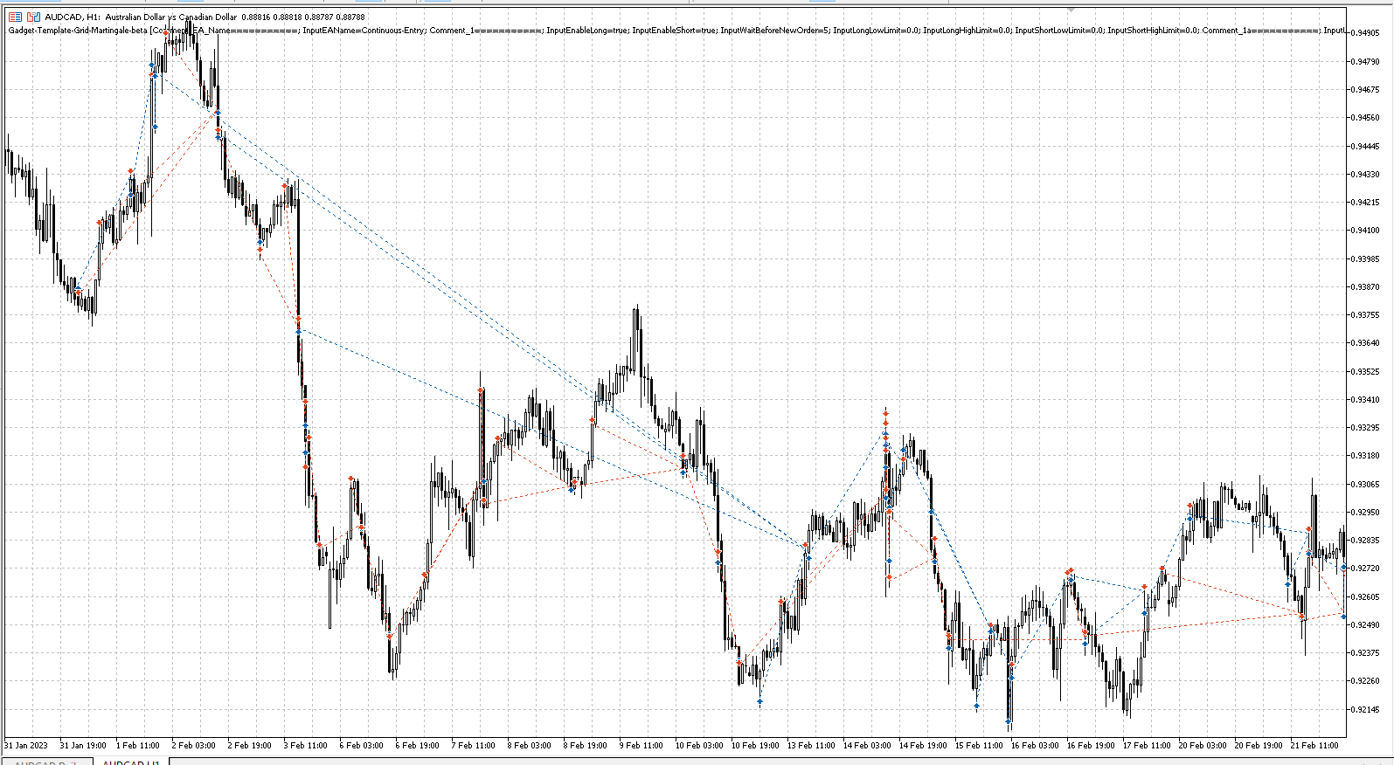Screen dimensions: 1394x765
Task: Switch to the AUDCAD Daily chart tab
Action: tap(45, 763)
